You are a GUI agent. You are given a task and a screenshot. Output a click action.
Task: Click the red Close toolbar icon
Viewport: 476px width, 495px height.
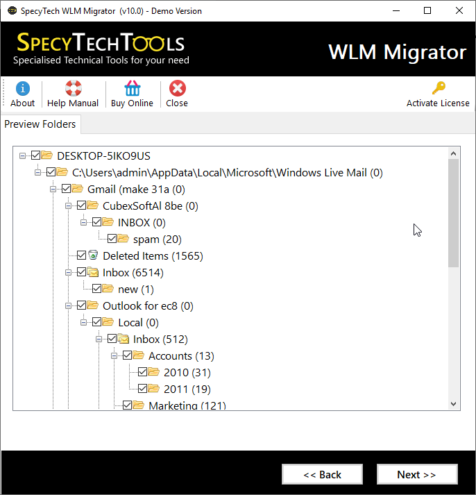(x=177, y=88)
